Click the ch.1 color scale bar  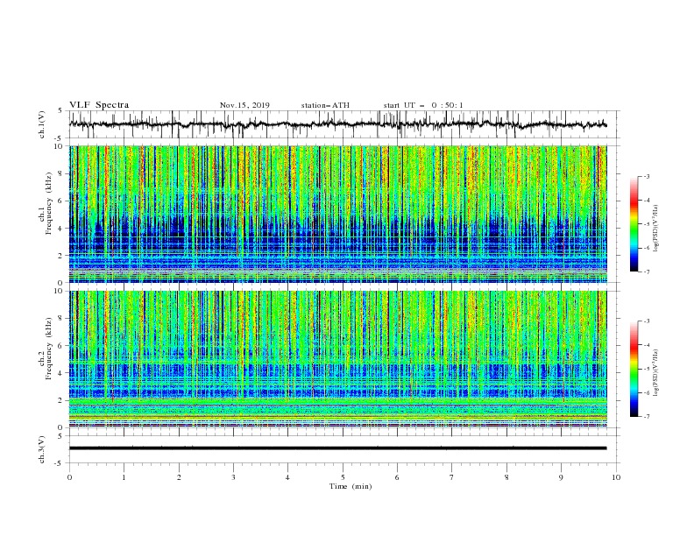point(634,224)
